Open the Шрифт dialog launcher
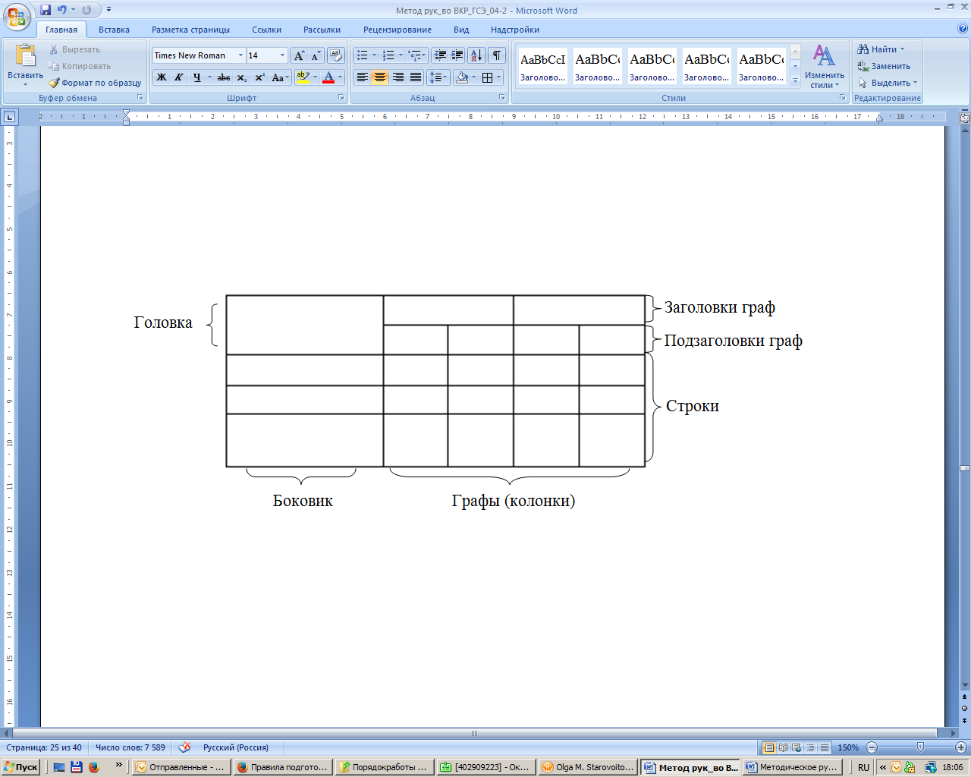971x777 pixels. (x=341, y=98)
